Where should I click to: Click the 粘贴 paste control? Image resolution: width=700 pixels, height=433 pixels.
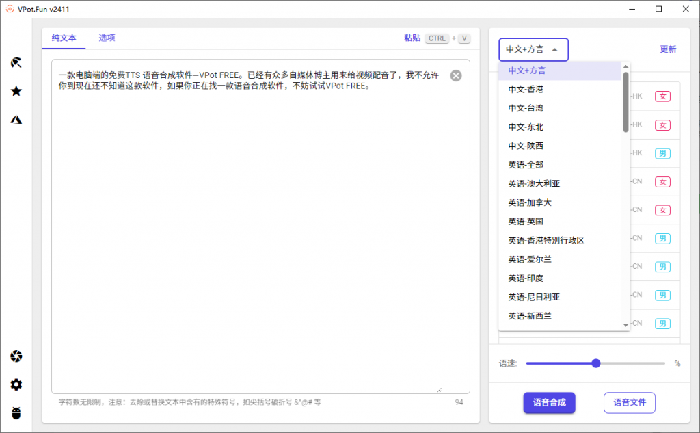tap(412, 38)
